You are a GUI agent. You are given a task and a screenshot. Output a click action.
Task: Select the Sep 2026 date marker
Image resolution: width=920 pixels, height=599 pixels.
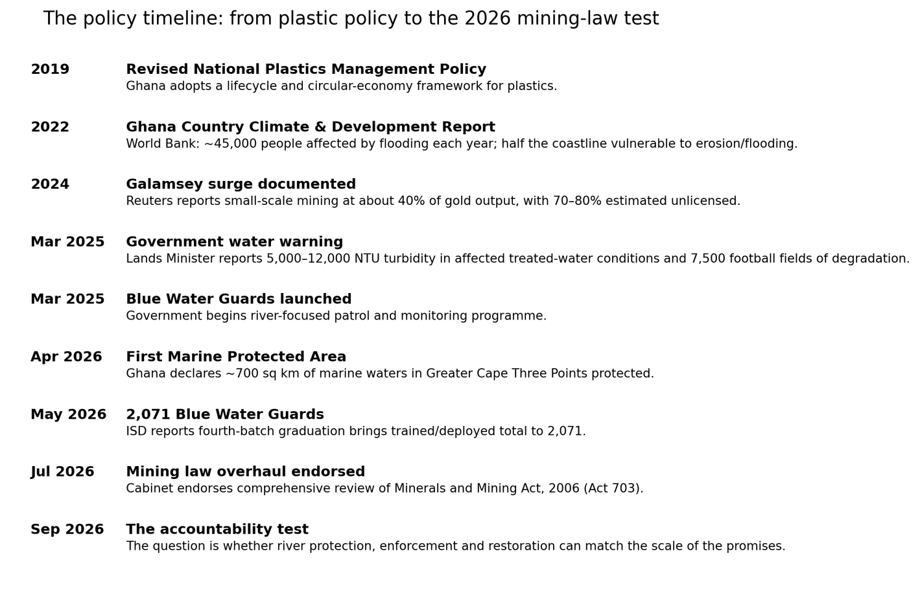click(67, 530)
